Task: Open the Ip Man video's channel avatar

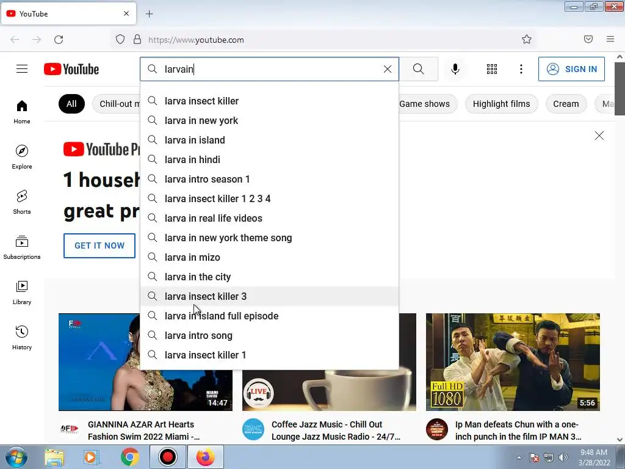Action: pyautogui.click(x=437, y=429)
